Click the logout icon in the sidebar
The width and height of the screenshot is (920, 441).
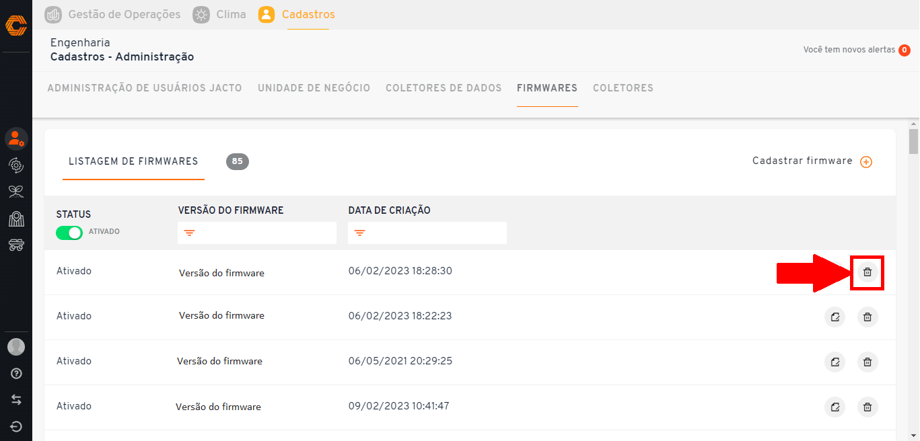coord(16,426)
